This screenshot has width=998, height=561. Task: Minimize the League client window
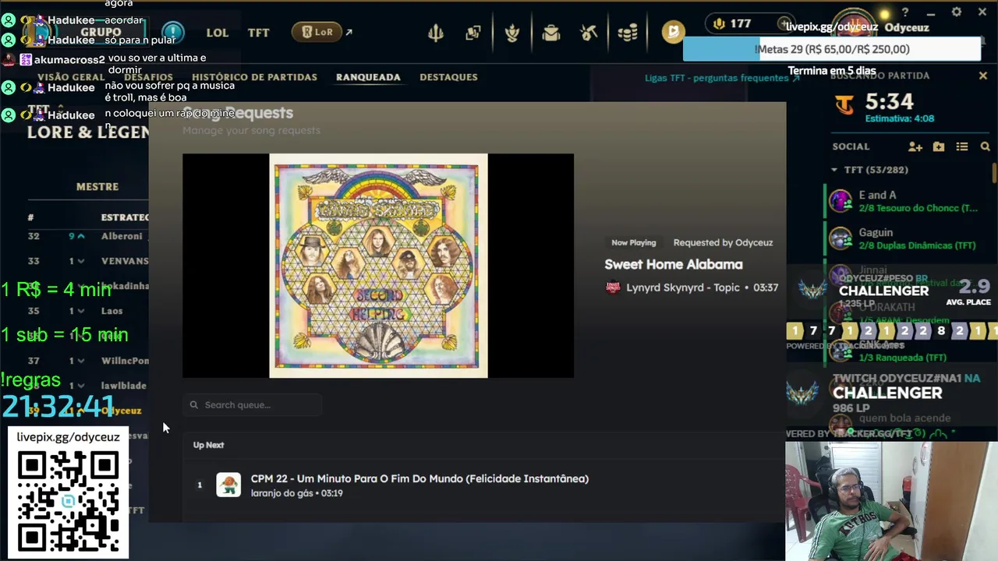(931, 12)
